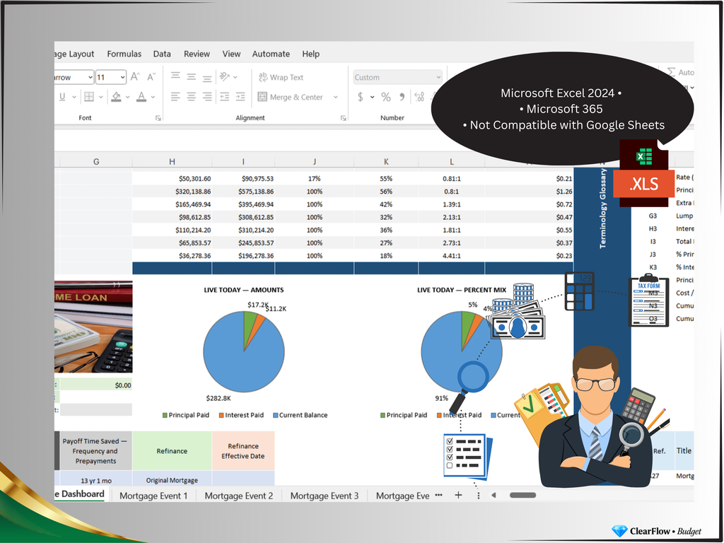Apply underline formatting
This screenshot has width=724, height=543.
click(x=62, y=96)
